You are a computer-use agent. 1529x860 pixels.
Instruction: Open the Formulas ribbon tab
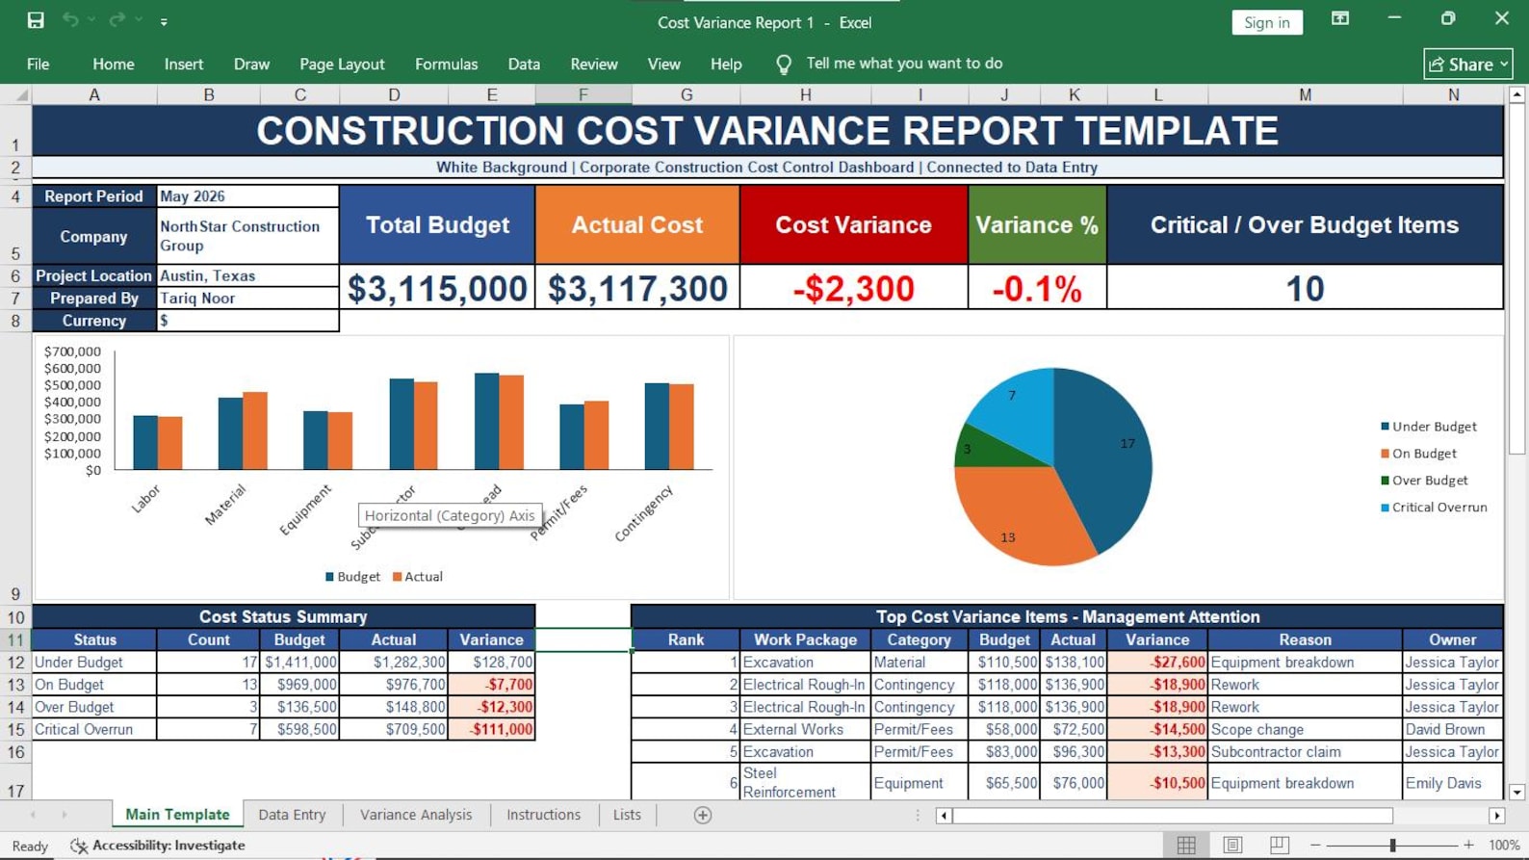[x=446, y=65]
